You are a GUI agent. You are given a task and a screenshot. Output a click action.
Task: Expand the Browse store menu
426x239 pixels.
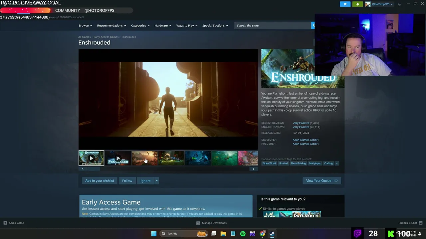point(85,26)
